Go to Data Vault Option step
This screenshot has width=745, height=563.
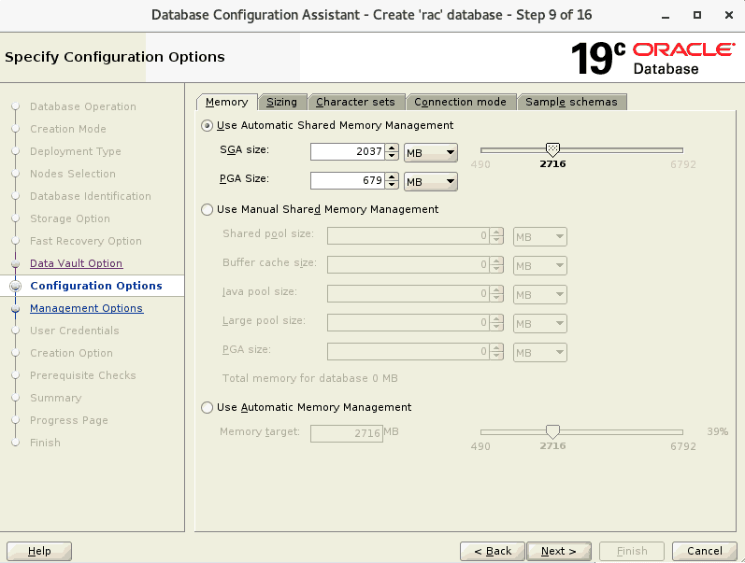[x=76, y=263]
